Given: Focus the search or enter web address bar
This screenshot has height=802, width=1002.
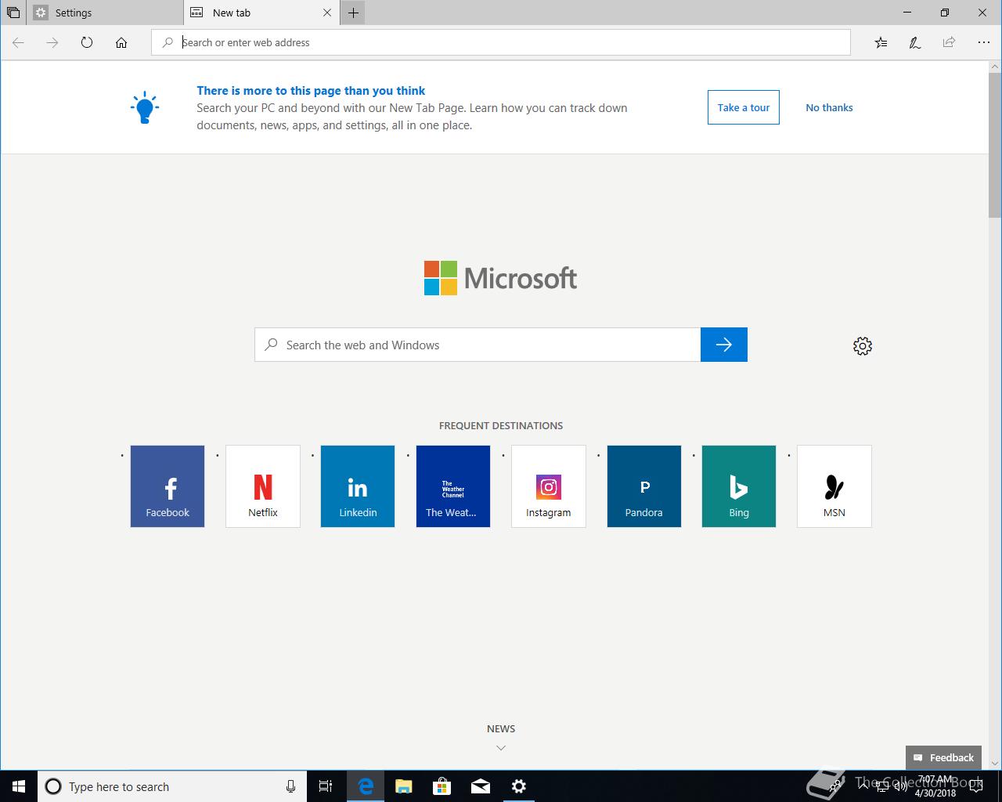Looking at the screenshot, I should 501,42.
